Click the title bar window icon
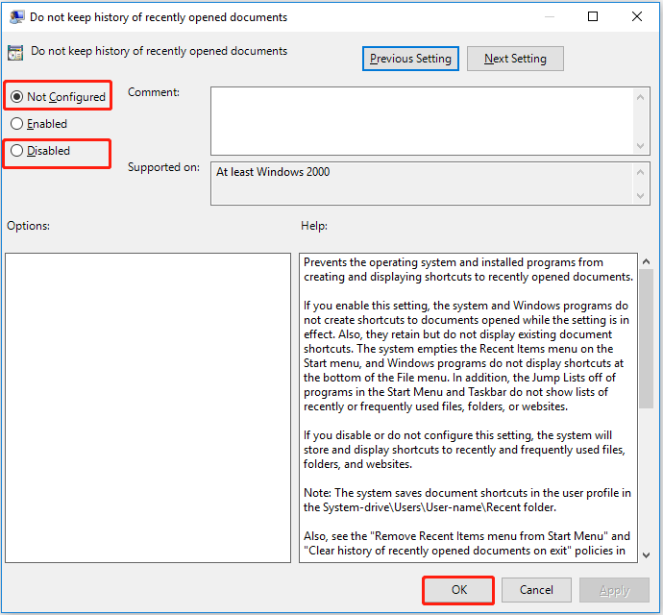 [x=17, y=17]
